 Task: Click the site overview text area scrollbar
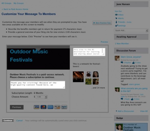point(103,51)
